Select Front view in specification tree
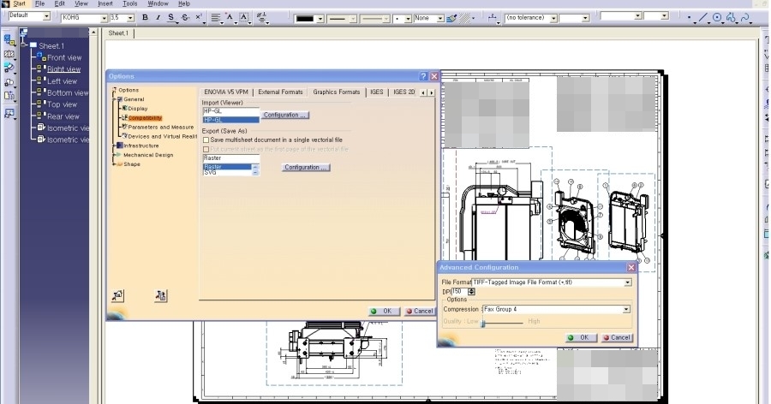 pyautogui.click(x=64, y=57)
